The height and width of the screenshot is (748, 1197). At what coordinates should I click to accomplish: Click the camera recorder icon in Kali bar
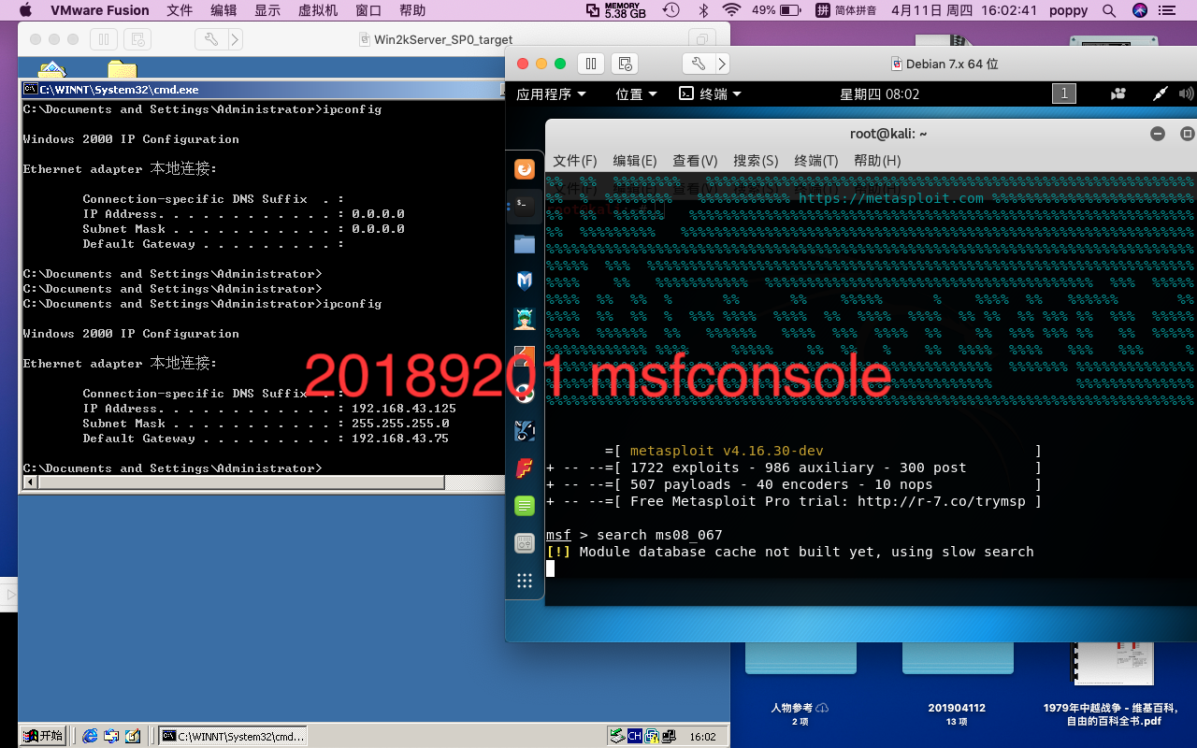click(1118, 93)
